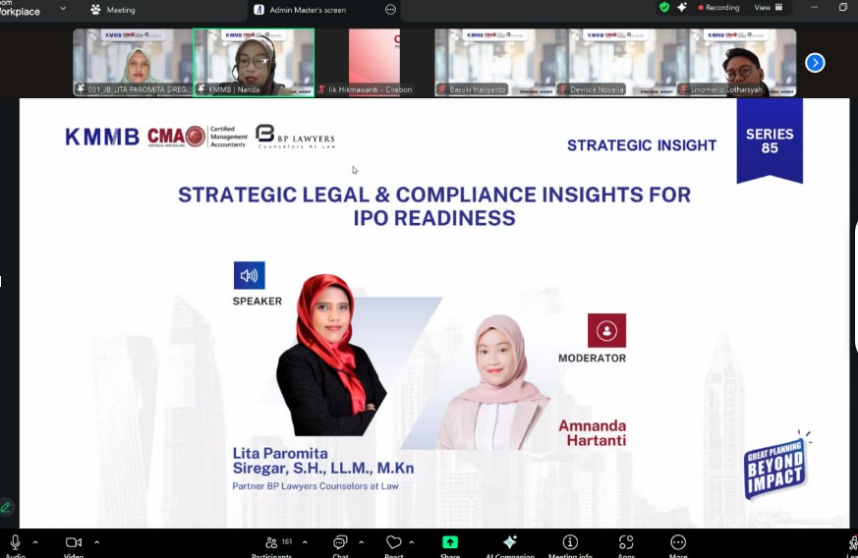Expand audio options caret beside microphone
The height and width of the screenshot is (558, 858).
coord(35,542)
